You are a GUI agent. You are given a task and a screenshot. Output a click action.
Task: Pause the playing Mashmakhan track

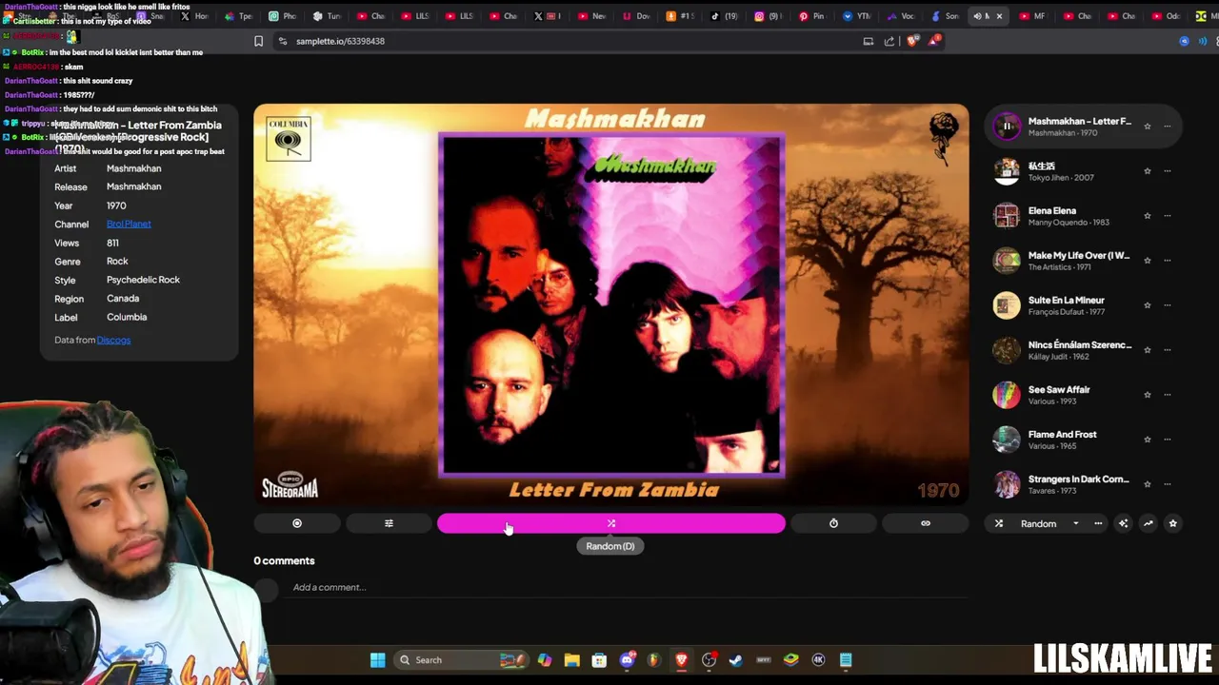click(x=1007, y=126)
